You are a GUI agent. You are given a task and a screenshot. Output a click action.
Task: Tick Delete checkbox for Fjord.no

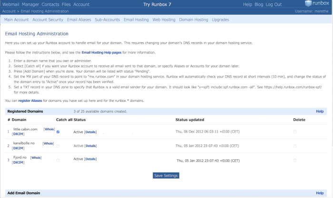pos(295,161)
